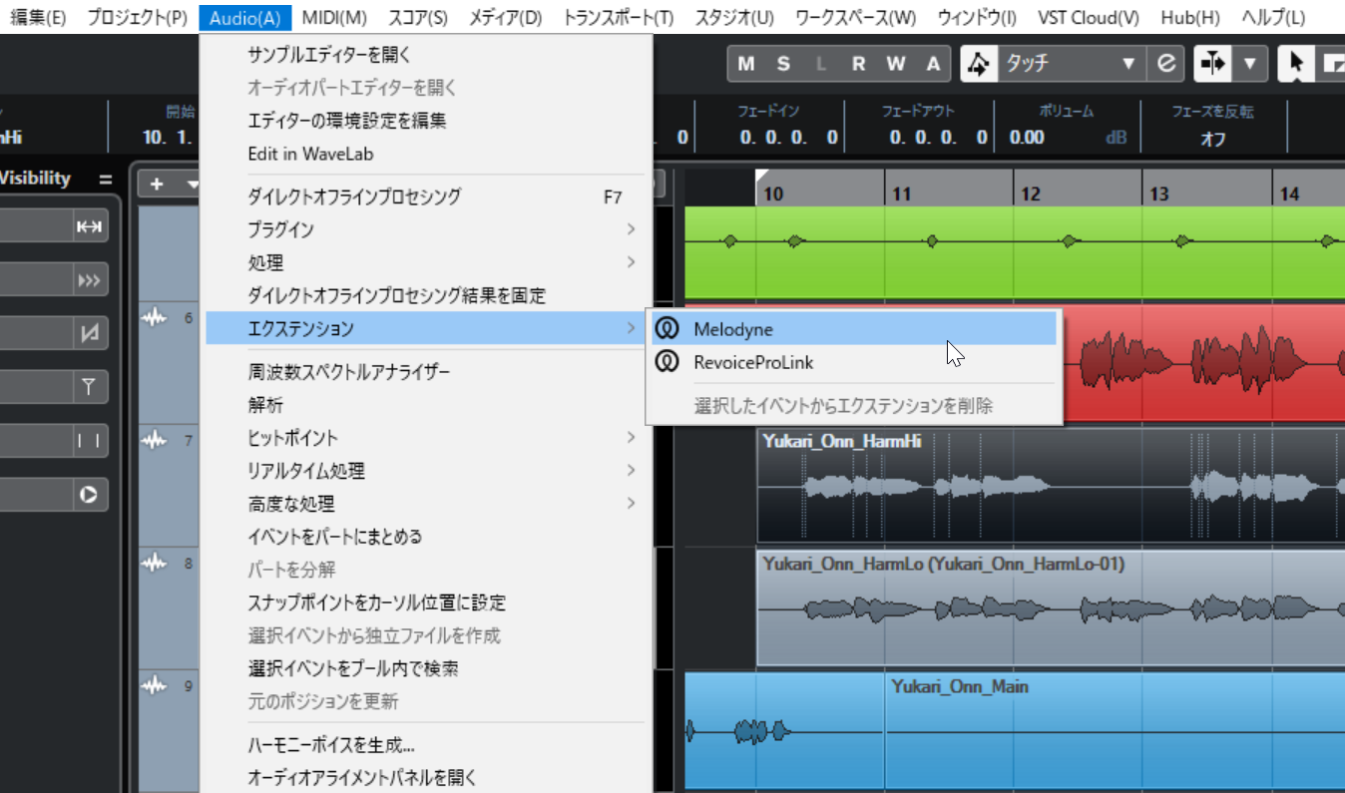Screen dimensions: 1345x793
Task: Select the Yukari_Onn_Main audio event
Action: (1115, 732)
